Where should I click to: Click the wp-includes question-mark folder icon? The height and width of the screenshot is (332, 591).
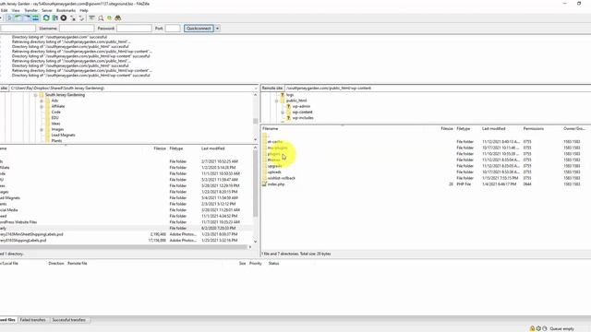pyautogui.click(x=288, y=118)
